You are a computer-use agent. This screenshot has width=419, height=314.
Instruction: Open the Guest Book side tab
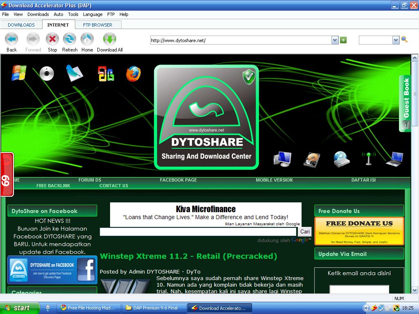[405, 103]
